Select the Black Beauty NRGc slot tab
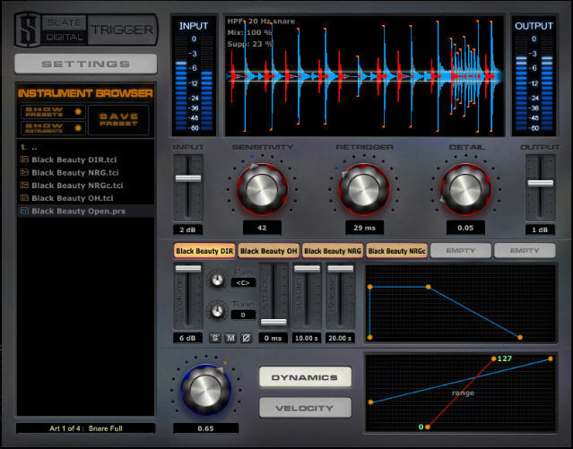This screenshot has height=449, width=573. point(396,251)
